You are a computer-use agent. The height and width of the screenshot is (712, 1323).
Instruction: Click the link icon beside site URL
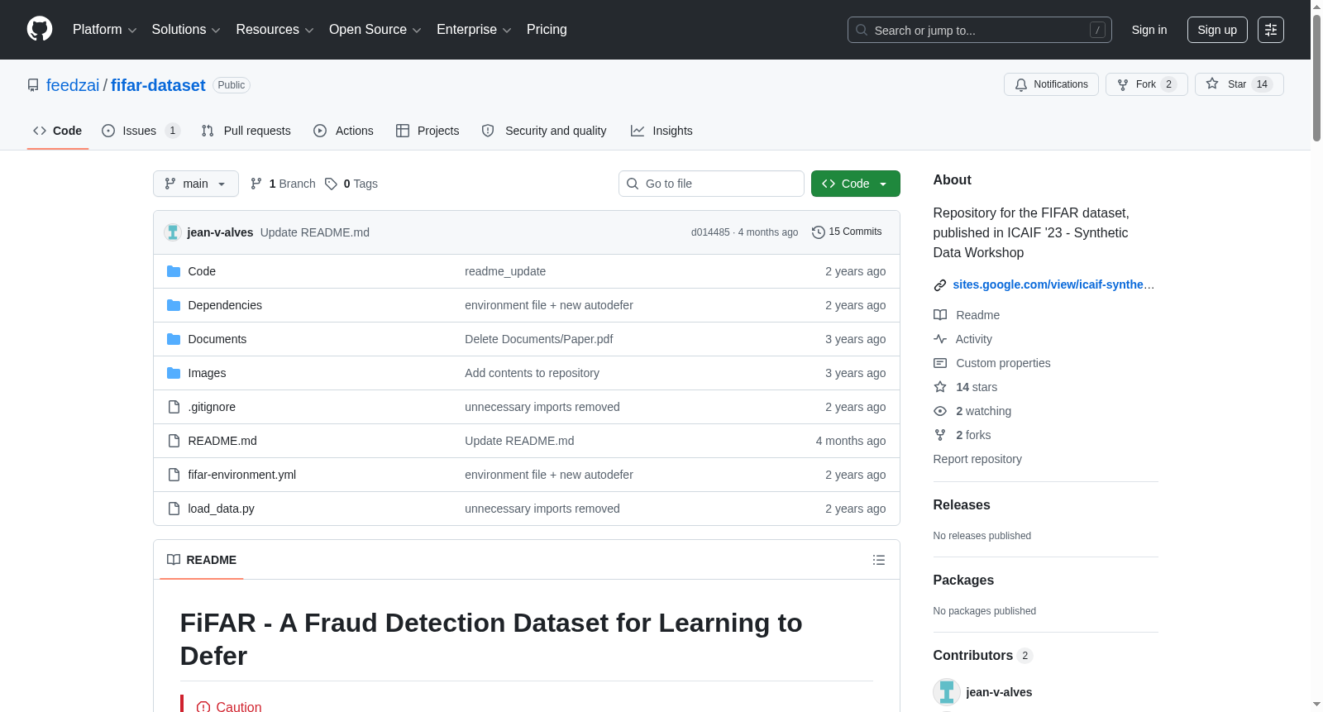pos(940,285)
